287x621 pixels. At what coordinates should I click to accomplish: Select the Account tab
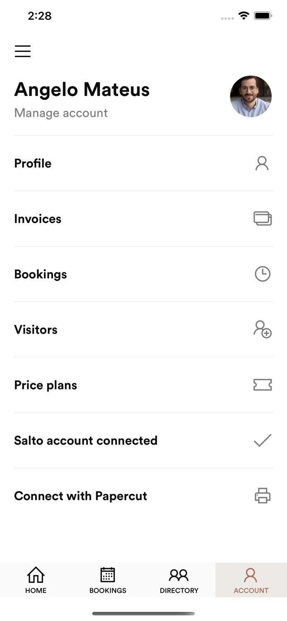click(x=251, y=580)
